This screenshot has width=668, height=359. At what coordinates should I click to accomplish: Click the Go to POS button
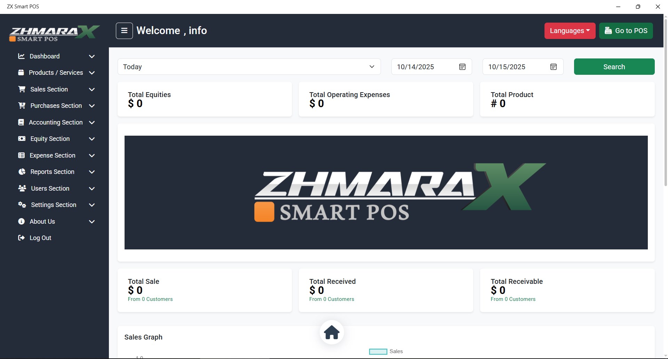point(626,31)
